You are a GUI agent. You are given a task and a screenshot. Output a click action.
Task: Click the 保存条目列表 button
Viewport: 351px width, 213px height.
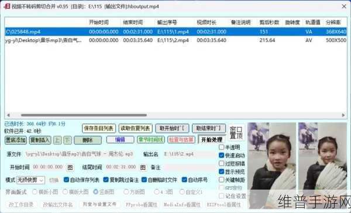pyautogui.click(x=99, y=128)
